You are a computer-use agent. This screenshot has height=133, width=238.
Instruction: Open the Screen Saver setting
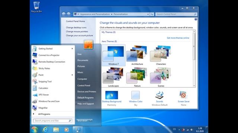pyautogui.click(x=183, y=99)
